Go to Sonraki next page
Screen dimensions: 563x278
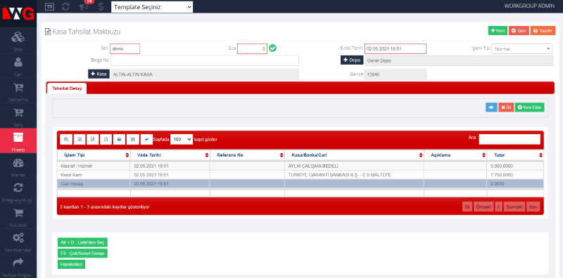(514, 206)
